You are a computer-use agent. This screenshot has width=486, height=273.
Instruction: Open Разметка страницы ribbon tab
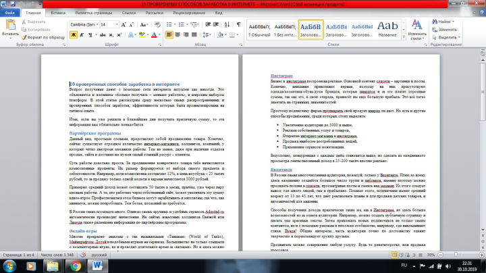click(x=94, y=13)
